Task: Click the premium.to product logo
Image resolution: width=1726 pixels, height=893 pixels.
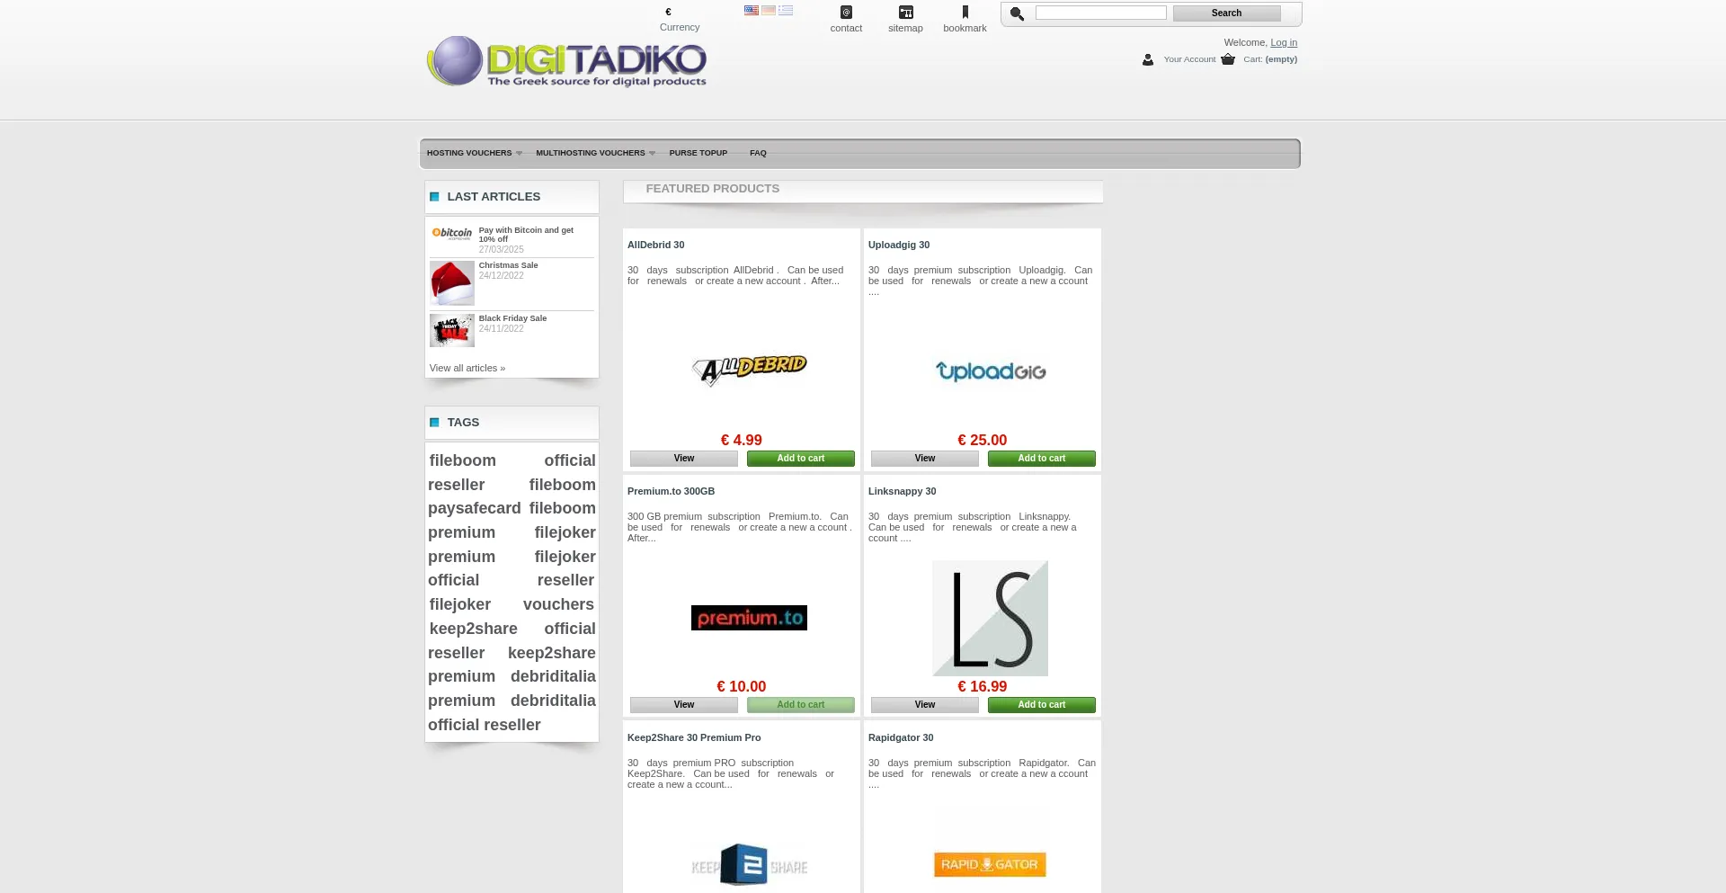Action: click(749, 618)
